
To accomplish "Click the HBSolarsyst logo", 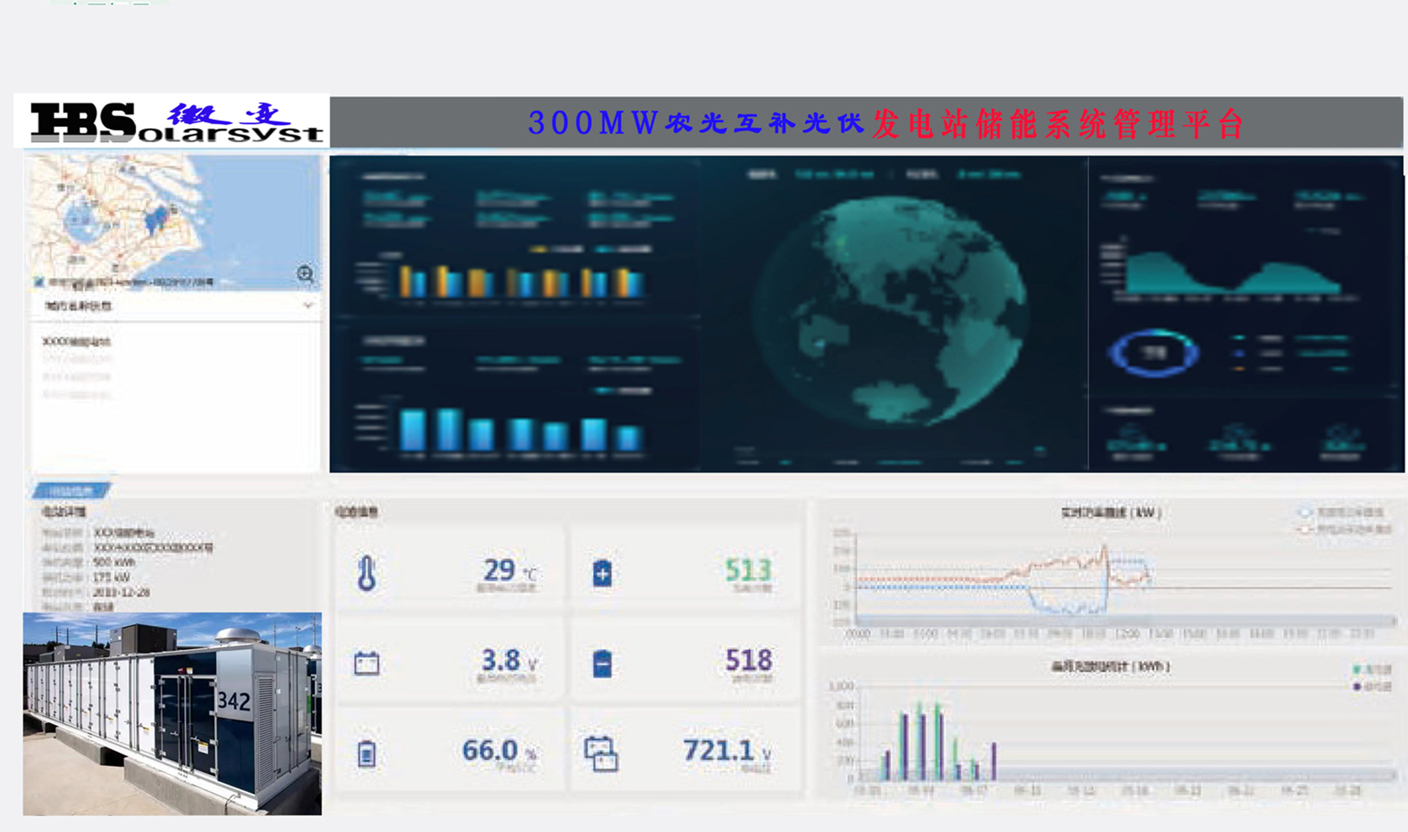I will [x=172, y=121].
